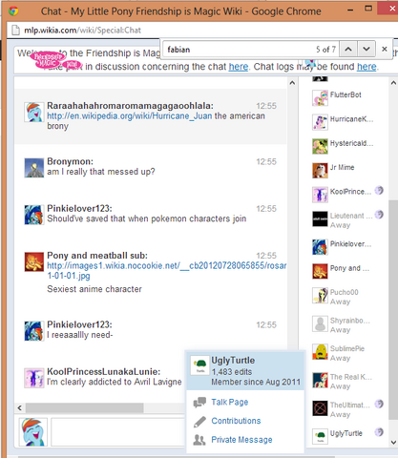Click the Private Message people icon
This screenshot has width=398, height=458.
tap(199, 440)
